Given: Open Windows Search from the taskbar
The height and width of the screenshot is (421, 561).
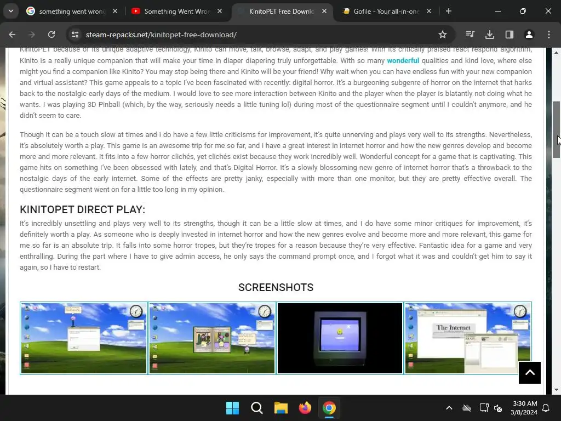Looking at the screenshot, I should pos(257,408).
